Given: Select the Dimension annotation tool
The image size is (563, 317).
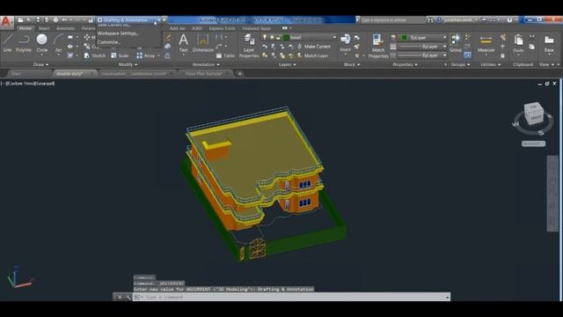Looking at the screenshot, I should click(203, 43).
